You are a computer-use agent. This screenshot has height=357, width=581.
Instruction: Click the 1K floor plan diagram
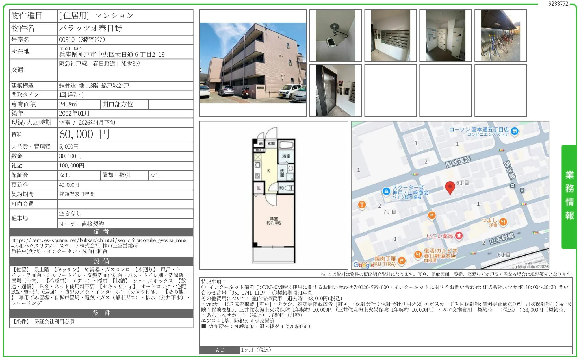pyautogui.click(x=274, y=198)
